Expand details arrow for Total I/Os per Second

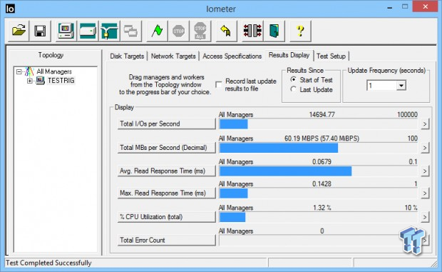click(x=425, y=124)
